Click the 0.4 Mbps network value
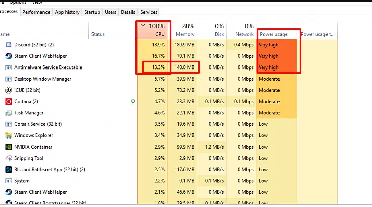 tap(244, 45)
